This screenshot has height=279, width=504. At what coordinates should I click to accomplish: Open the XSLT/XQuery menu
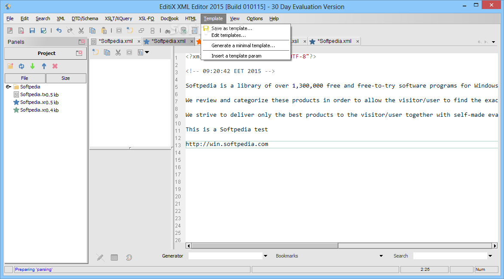tap(118, 18)
